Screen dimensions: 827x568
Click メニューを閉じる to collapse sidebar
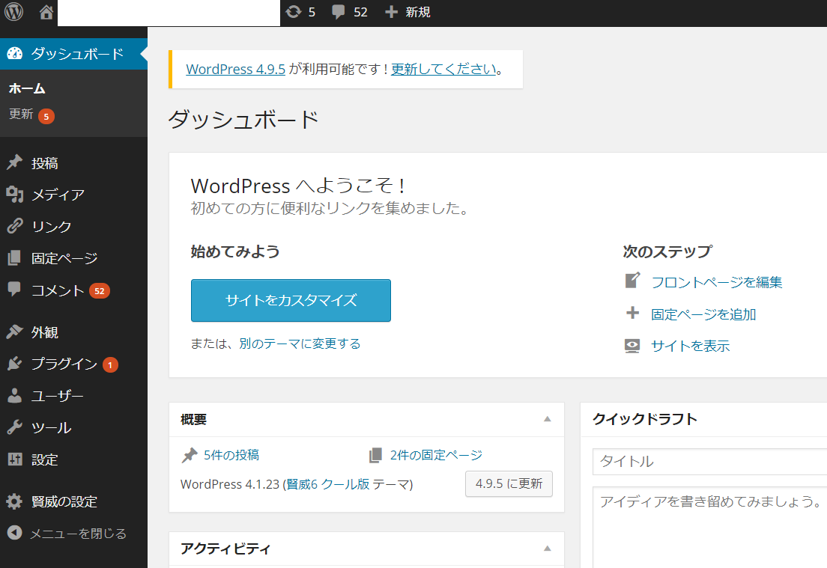[78, 534]
